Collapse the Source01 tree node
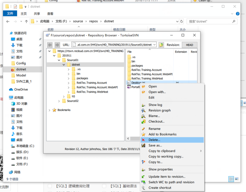Screen dimensions: 246x192 coord(59,60)
